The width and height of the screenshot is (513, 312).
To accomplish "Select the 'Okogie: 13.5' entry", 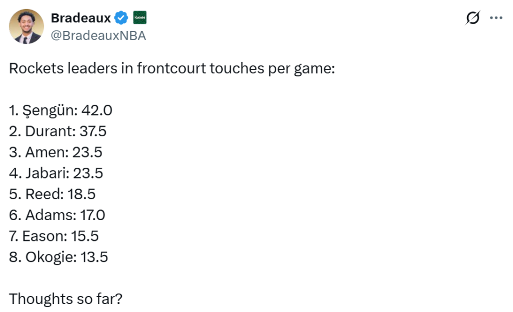I will click(x=59, y=256).
